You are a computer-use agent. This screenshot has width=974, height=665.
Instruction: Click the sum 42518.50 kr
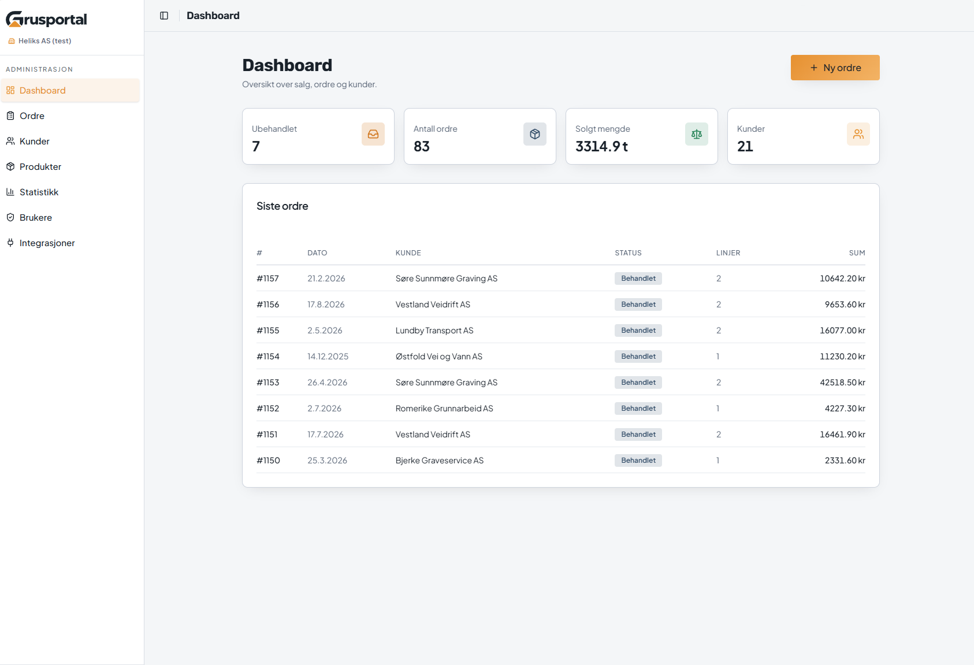coord(842,382)
